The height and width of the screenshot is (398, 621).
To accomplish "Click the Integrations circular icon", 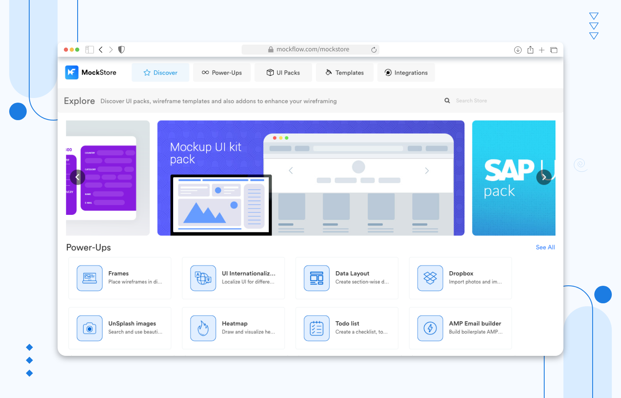I will coord(388,73).
